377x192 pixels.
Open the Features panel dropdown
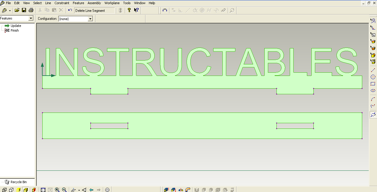pos(31,18)
